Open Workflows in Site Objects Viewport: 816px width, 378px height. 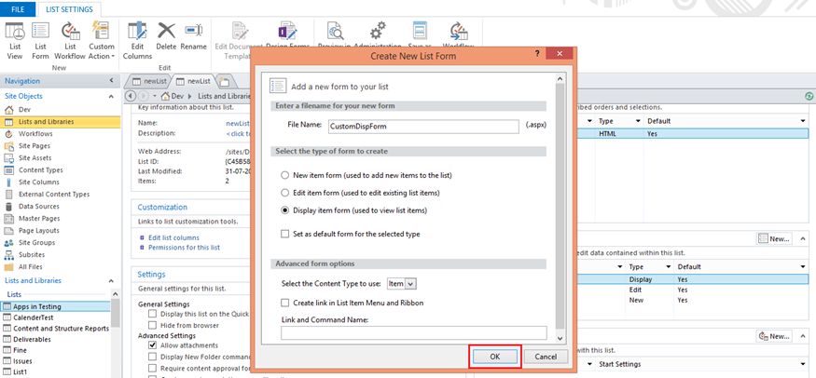click(x=35, y=134)
